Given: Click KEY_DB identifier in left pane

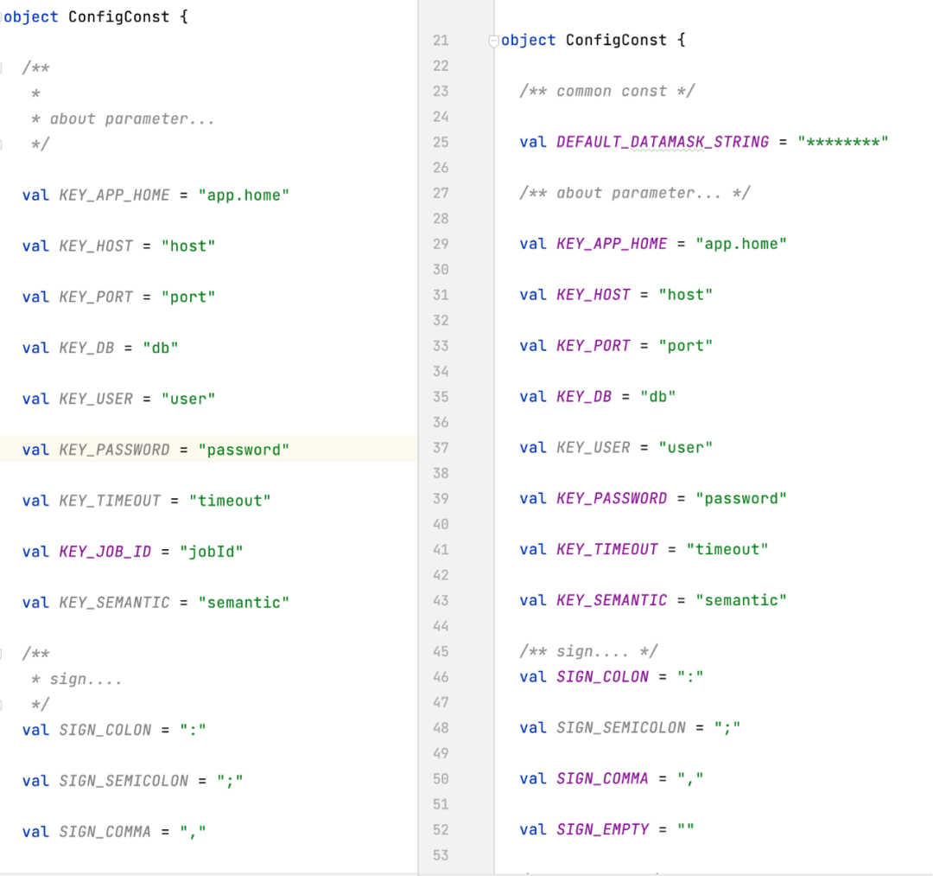Looking at the screenshot, I should tap(86, 348).
